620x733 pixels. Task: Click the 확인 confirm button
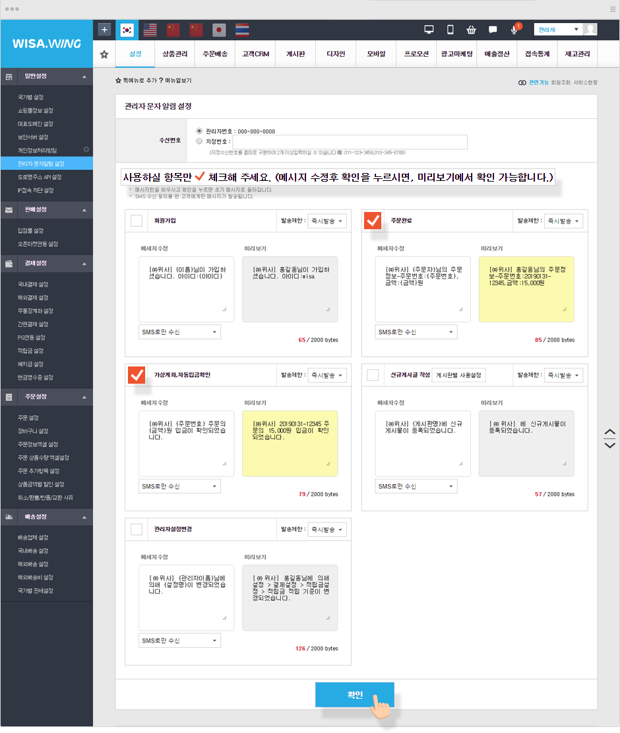pos(355,695)
